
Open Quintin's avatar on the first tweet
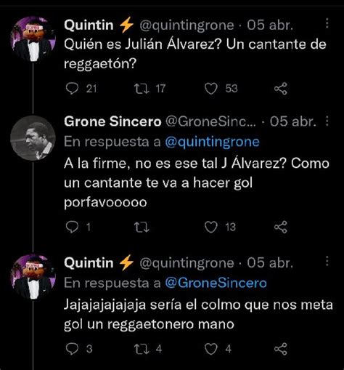pos(33,39)
